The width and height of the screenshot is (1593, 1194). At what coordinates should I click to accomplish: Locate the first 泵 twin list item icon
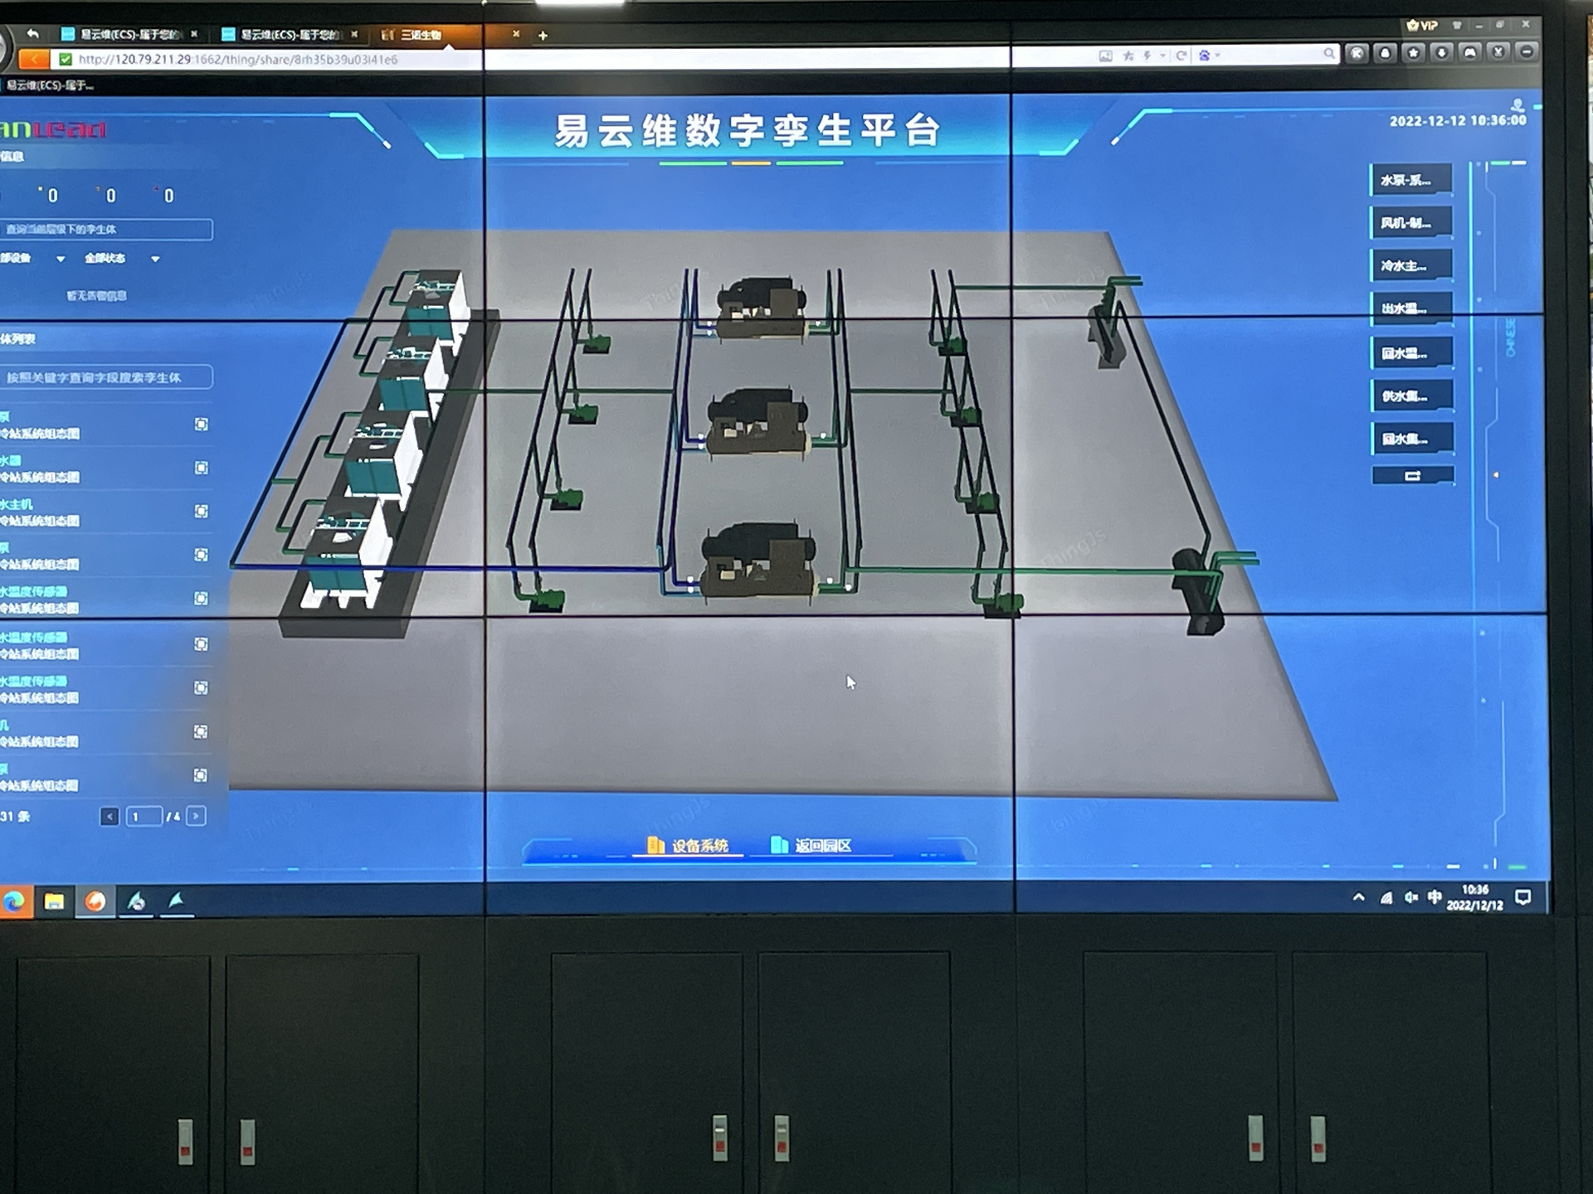pos(201,425)
